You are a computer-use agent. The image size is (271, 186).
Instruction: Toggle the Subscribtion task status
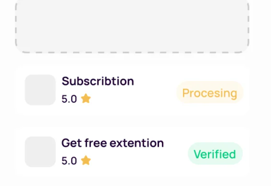(210, 93)
